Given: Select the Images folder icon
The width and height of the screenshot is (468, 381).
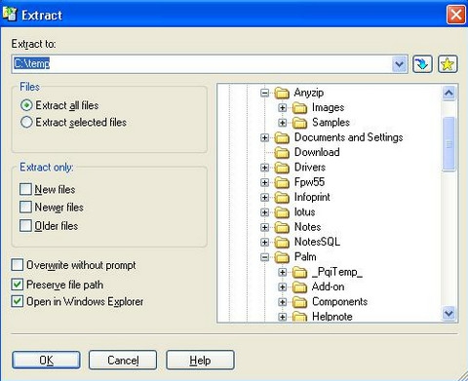Looking at the screenshot, I should click(299, 108).
